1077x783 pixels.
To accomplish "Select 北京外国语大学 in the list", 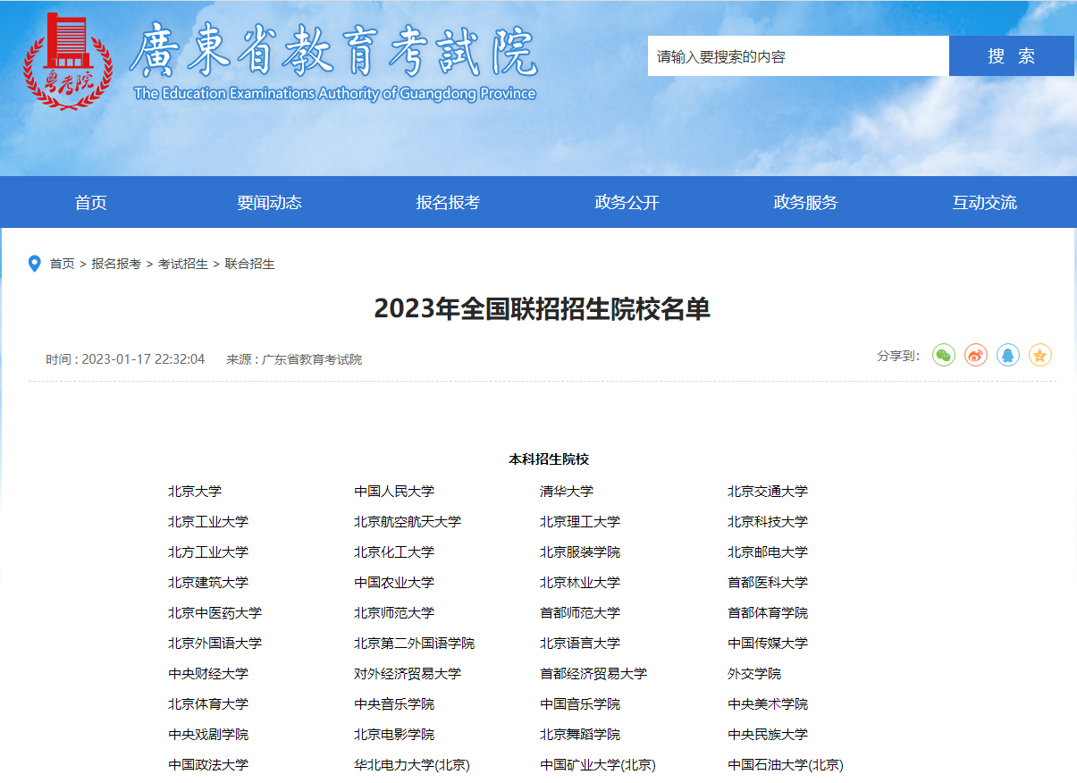I will 215,644.
